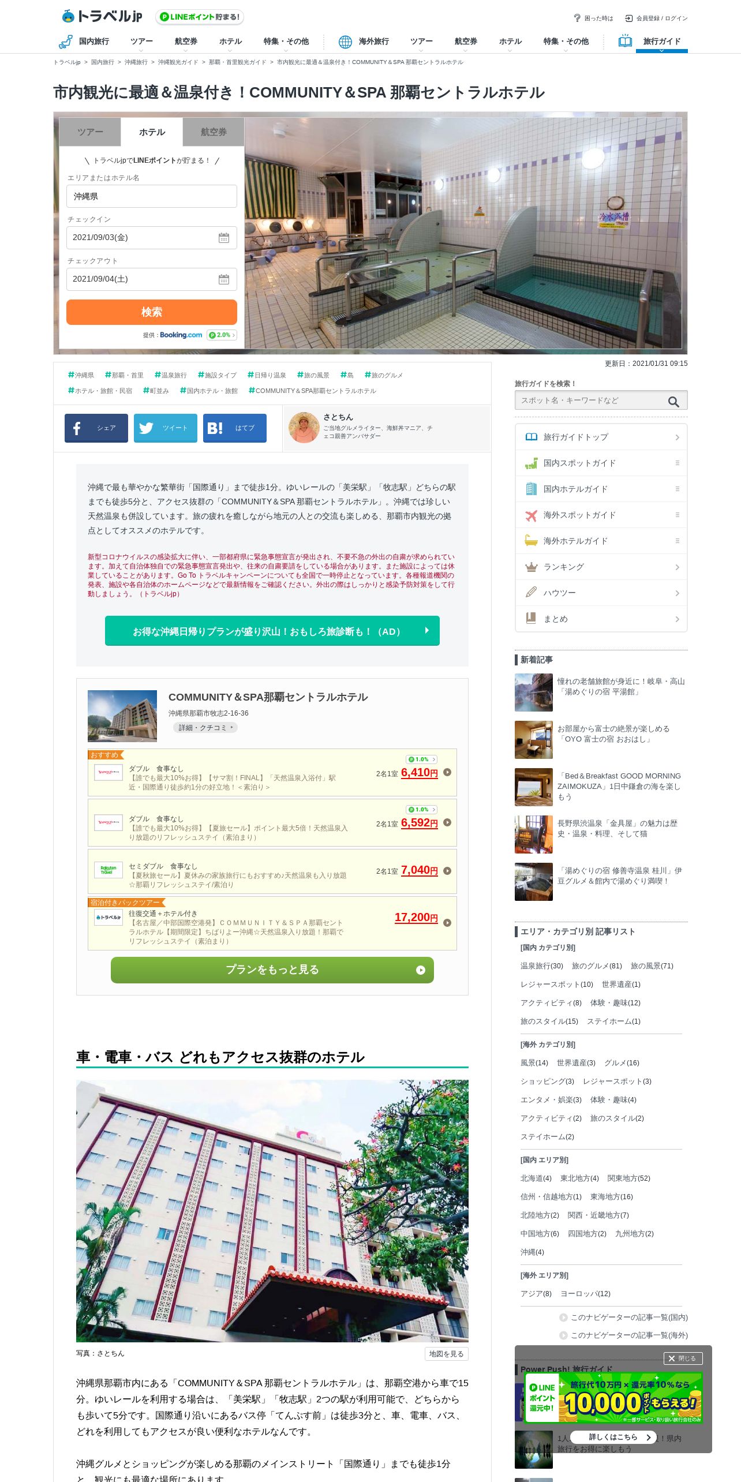This screenshot has height=1482, width=741.
Task: Click the 旅行ガイドトップ book icon in sidebar
Action: click(532, 437)
